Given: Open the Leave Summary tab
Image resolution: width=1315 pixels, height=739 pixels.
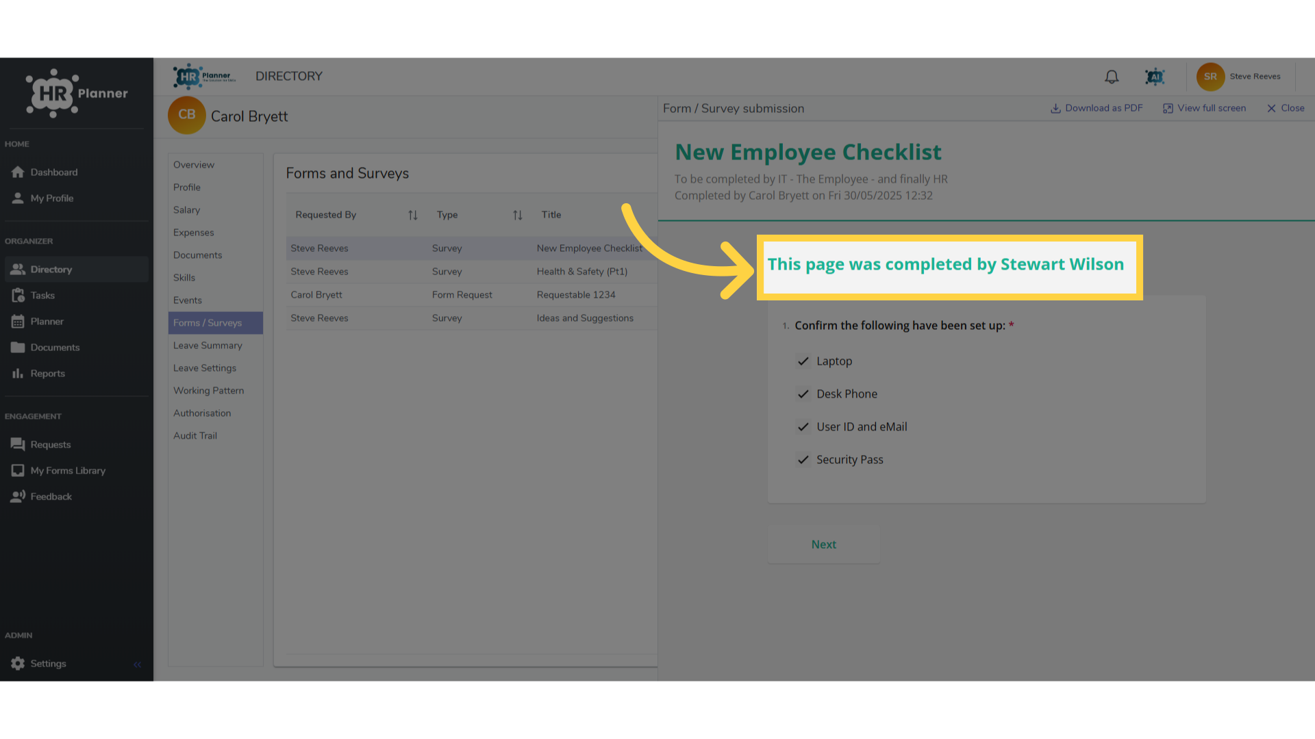Looking at the screenshot, I should (215, 345).
